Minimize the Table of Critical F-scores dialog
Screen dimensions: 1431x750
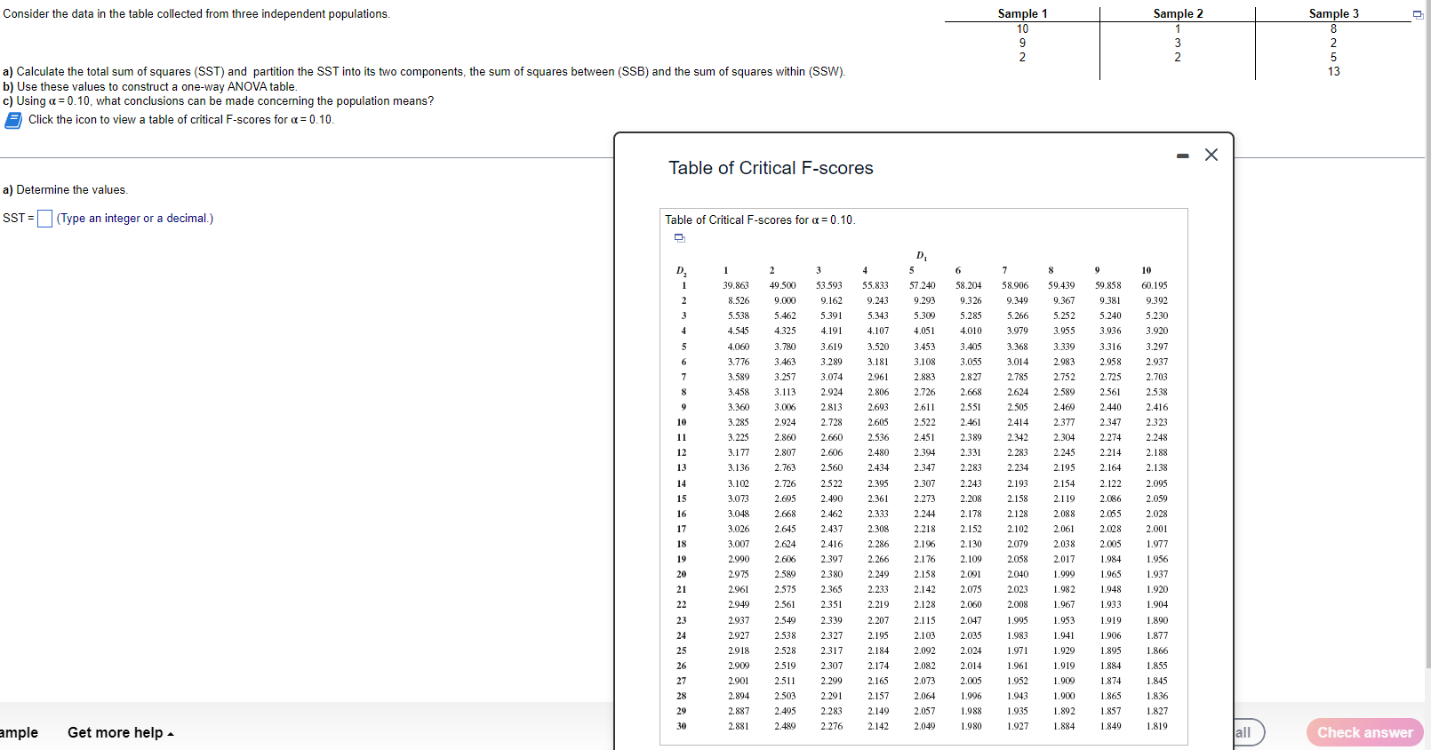pos(1182,156)
